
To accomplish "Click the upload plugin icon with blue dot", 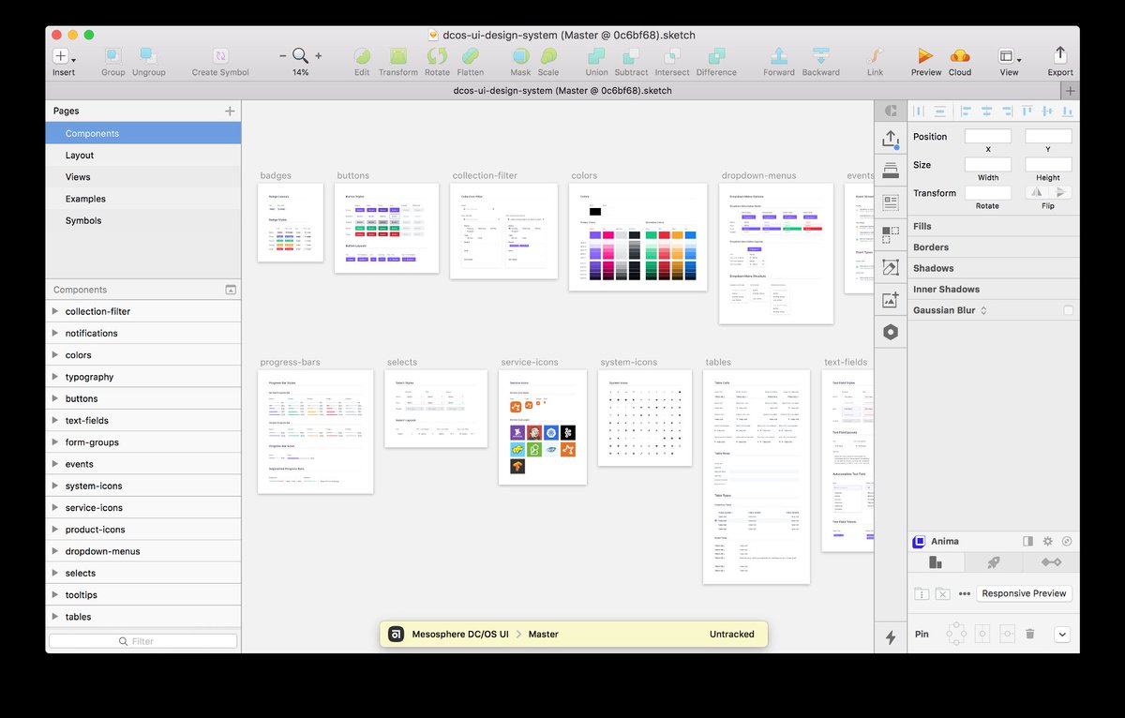I will click(891, 139).
